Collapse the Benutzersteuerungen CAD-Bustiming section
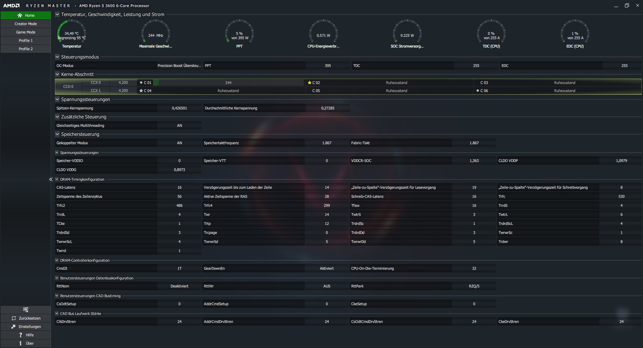The width and height of the screenshot is (643, 348). click(x=57, y=296)
